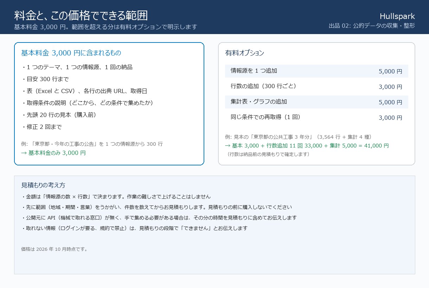The width and height of the screenshot is (429, 288).
Task: Click note 行数は納品前の見積もりで確定します
Action: point(268,154)
